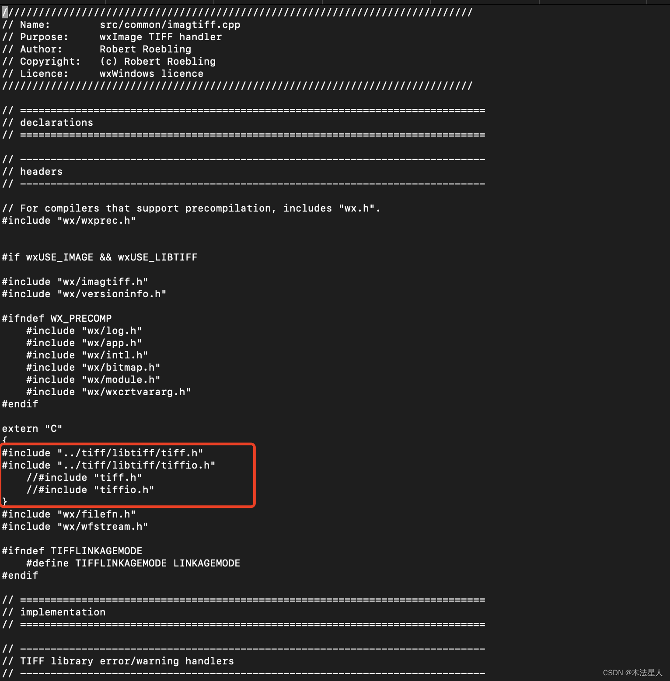
Task: Click the line '#include "wx/imagtiff.h"'
Action: pyautogui.click(x=75, y=282)
